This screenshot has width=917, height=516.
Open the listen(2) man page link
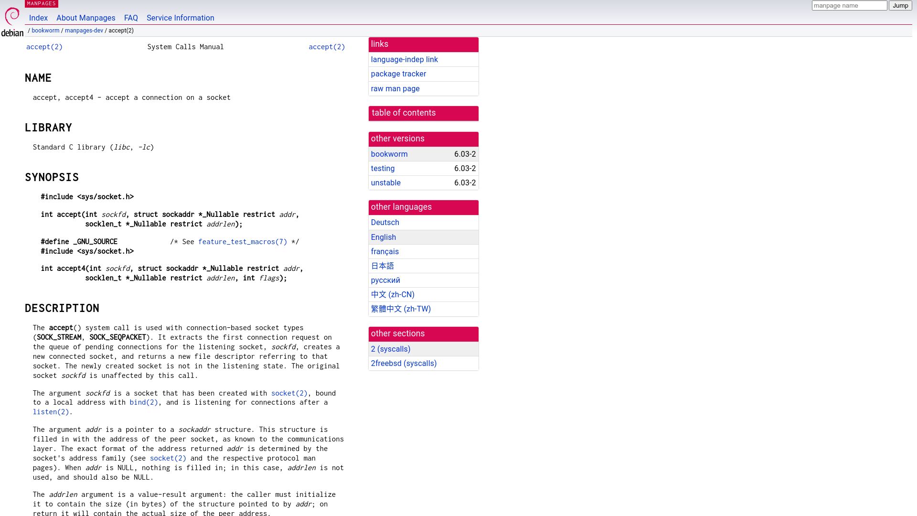(51, 412)
